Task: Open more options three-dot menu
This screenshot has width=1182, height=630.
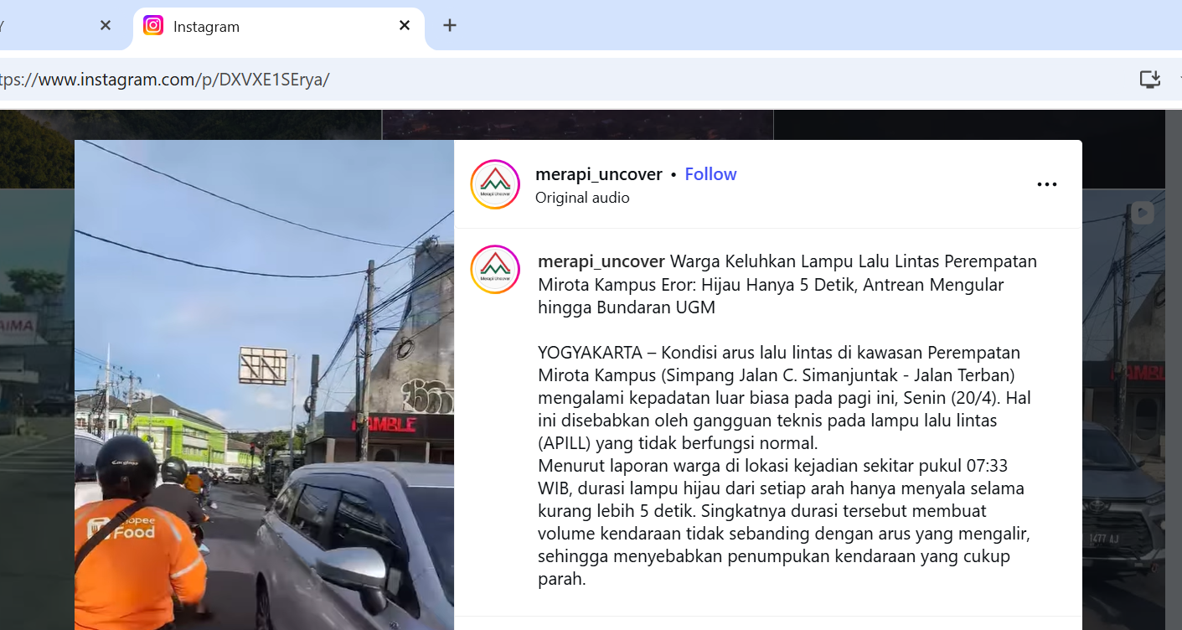Action: click(1046, 185)
